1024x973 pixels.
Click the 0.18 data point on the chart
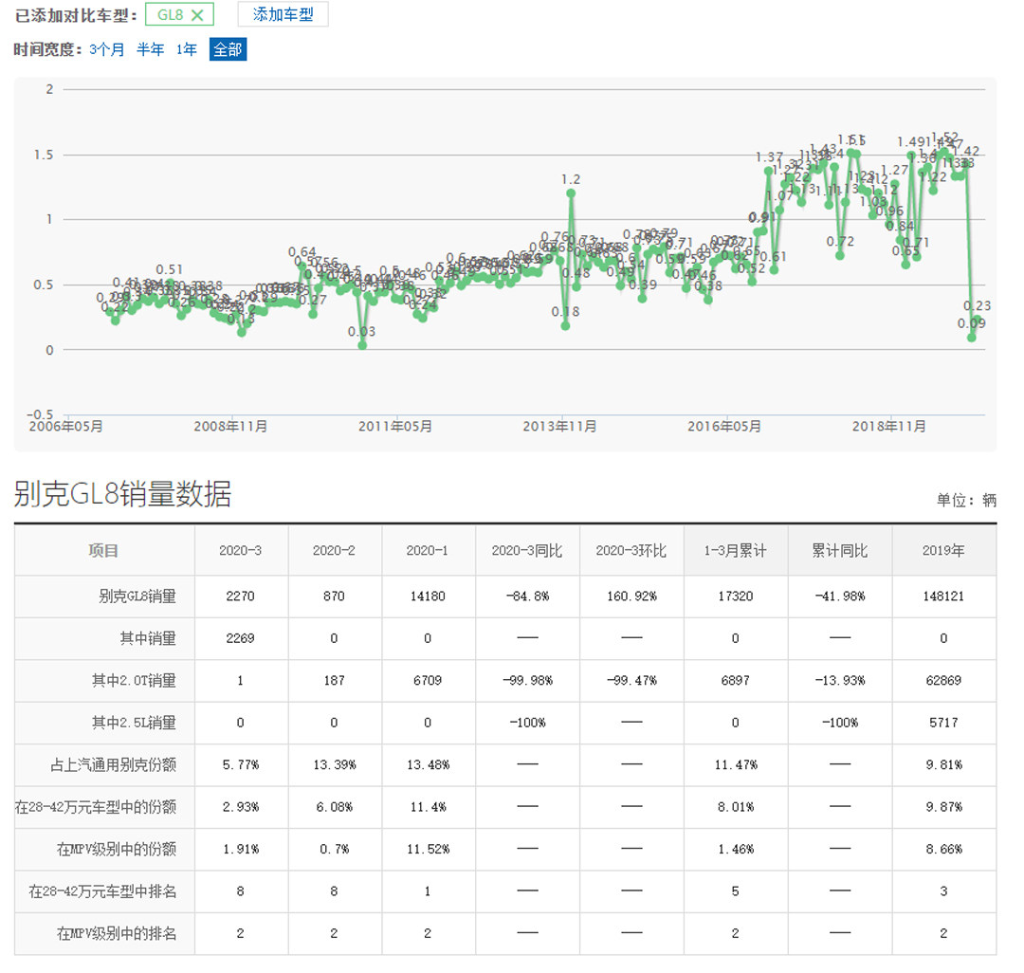coord(565,325)
